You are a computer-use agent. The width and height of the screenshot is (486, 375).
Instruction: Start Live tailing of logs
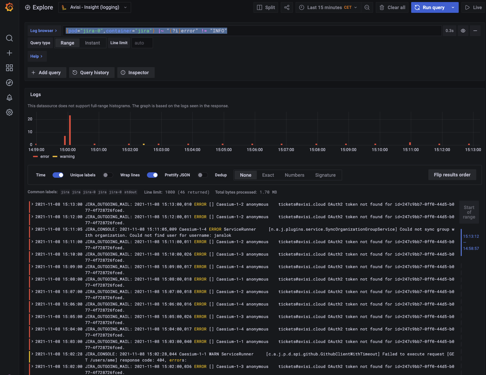473,7
